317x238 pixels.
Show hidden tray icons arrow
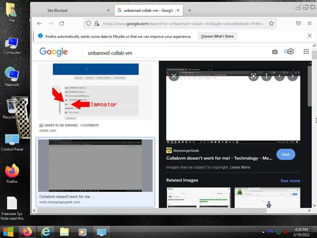tap(263, 232)
